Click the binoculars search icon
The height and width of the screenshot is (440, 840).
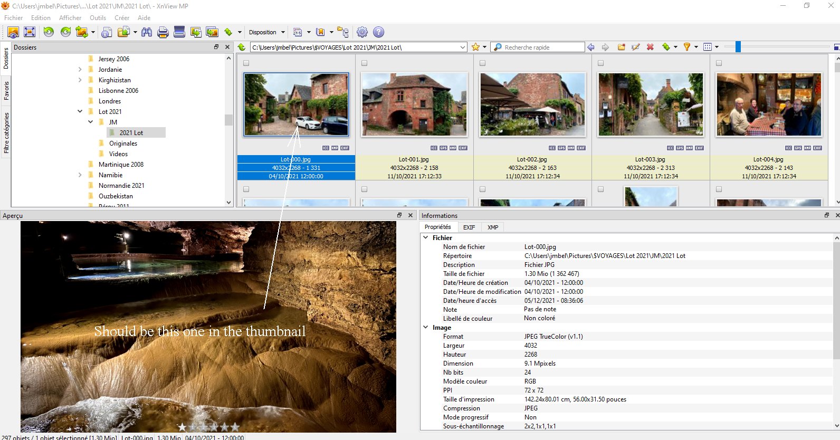pos(147,32)
